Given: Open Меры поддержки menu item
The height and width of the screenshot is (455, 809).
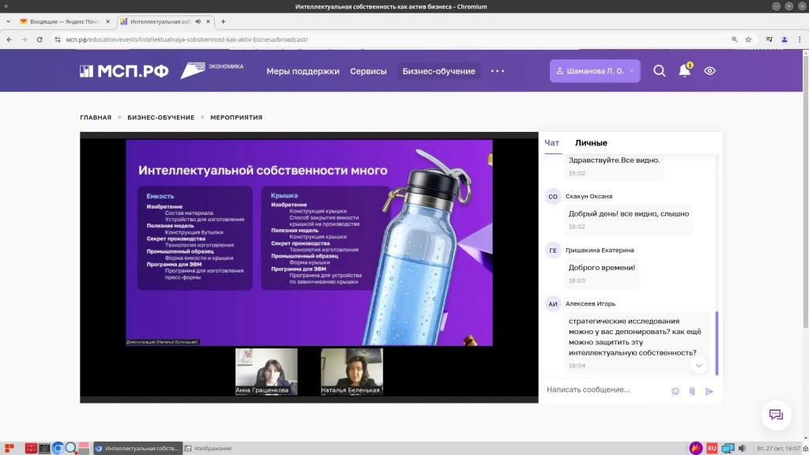Looking at the screenshot, I should coord(303,71).
